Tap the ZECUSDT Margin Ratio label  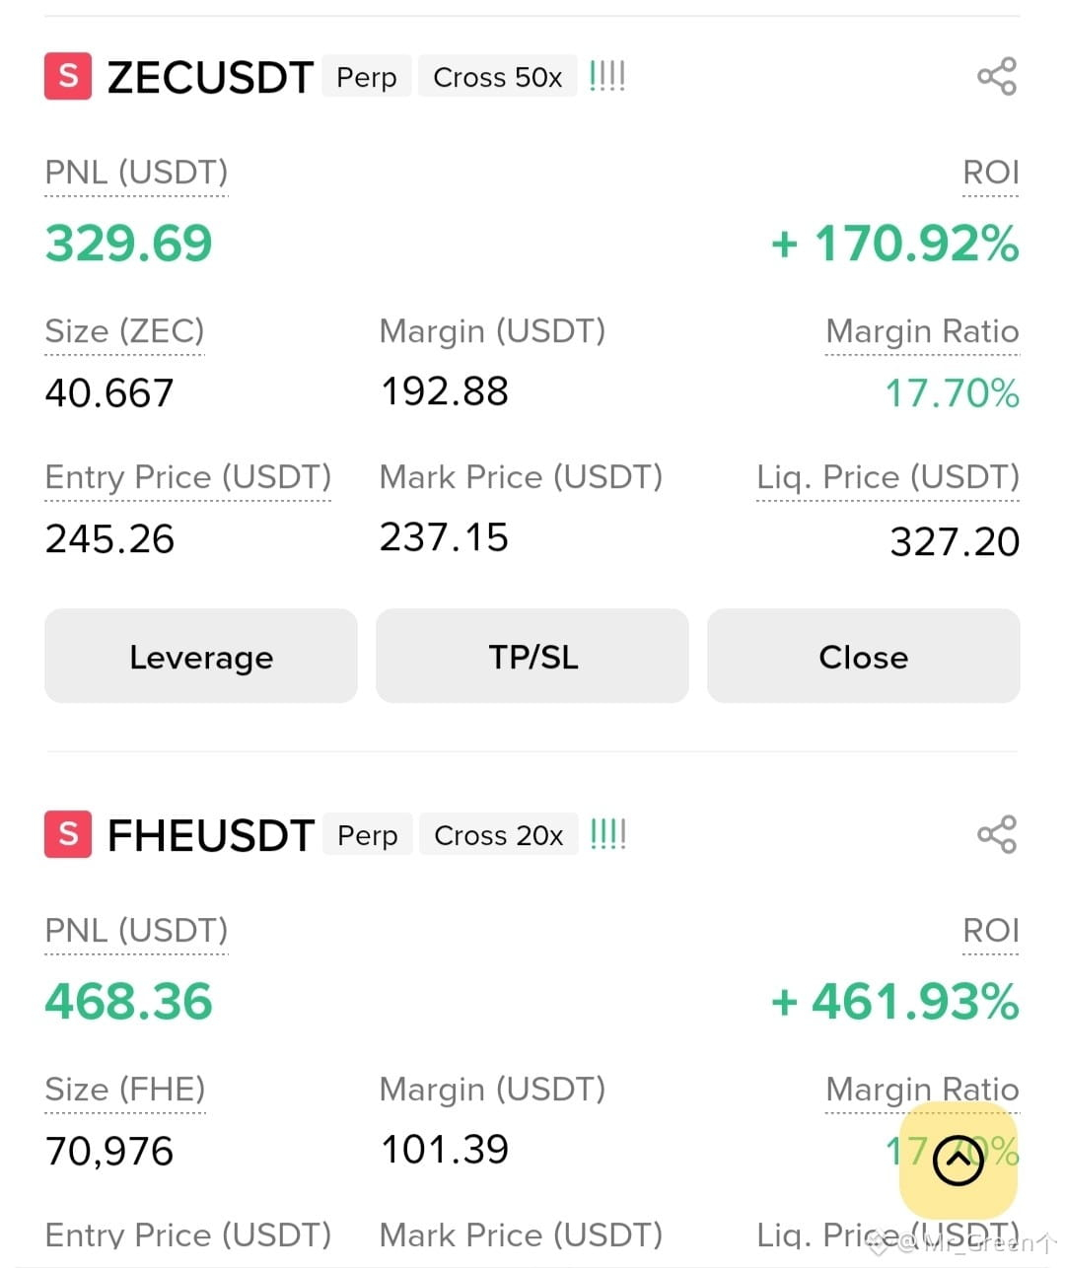(x=922, y=331)
